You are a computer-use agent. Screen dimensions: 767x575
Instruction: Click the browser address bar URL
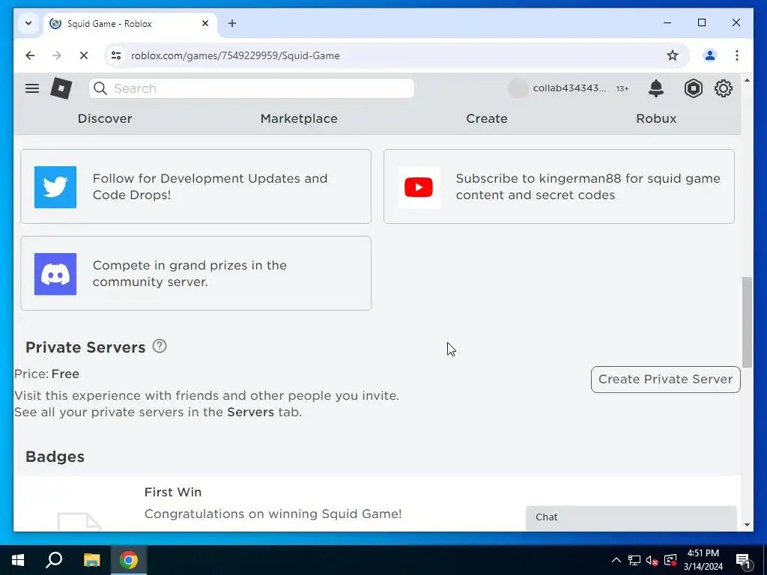pyautogui.click(x=235, y=55)
